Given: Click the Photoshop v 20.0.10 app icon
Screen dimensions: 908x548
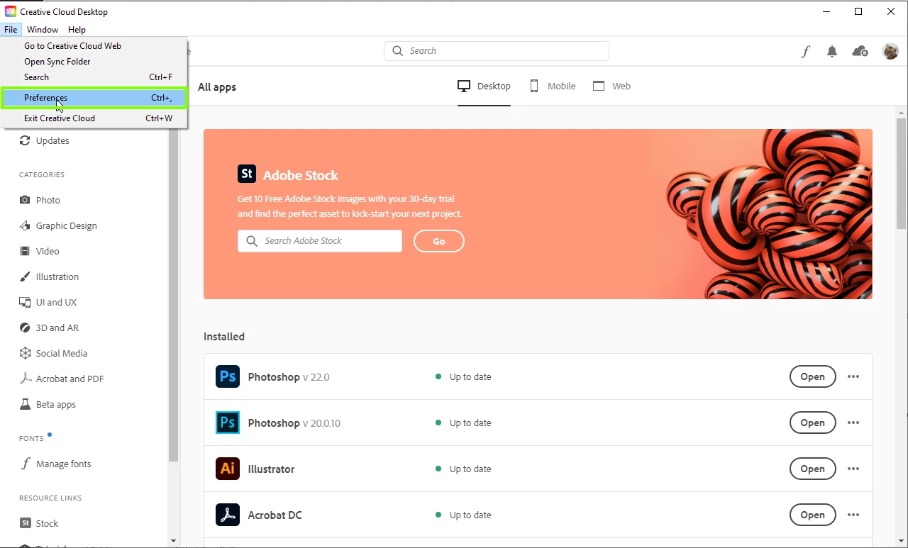Looking at the screenshot, I should click(x=228, y=423).
